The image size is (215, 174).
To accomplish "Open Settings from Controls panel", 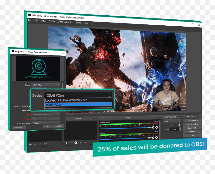I will pos(192,132).
